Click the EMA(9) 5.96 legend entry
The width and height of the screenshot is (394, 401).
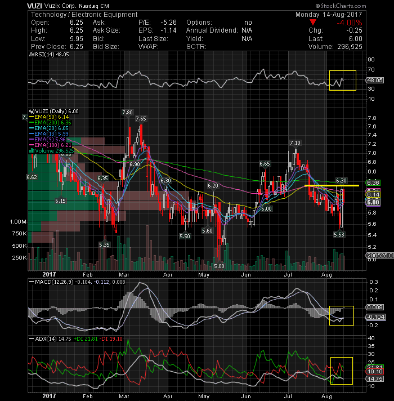pyautogui.click(x=50, y=139)
